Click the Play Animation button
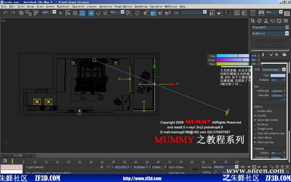Viewport: 291px width, 182px height. point(254,167)
